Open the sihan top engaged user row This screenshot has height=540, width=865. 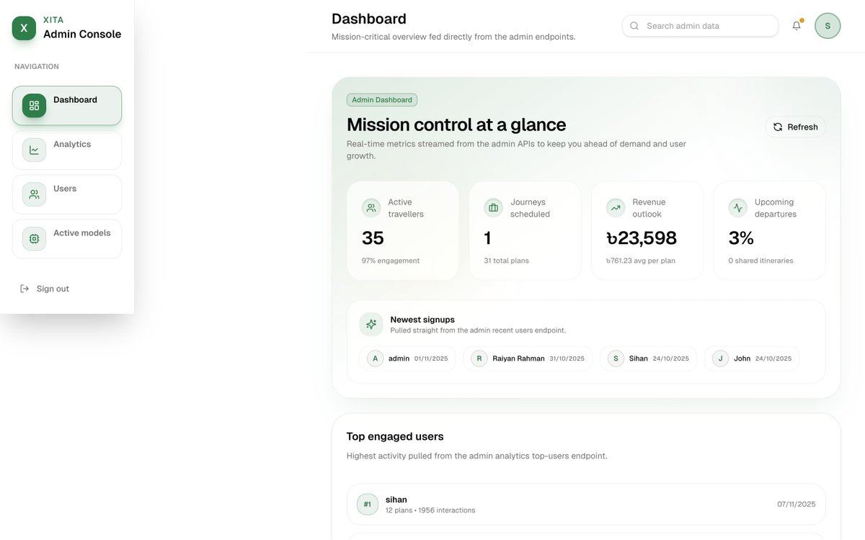pos(586,505)
